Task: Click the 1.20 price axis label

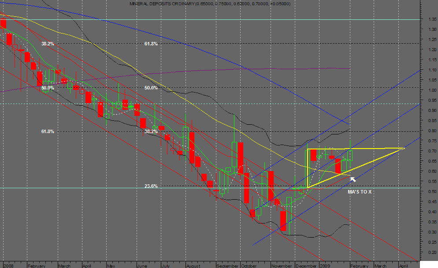Action: point(432,50)
